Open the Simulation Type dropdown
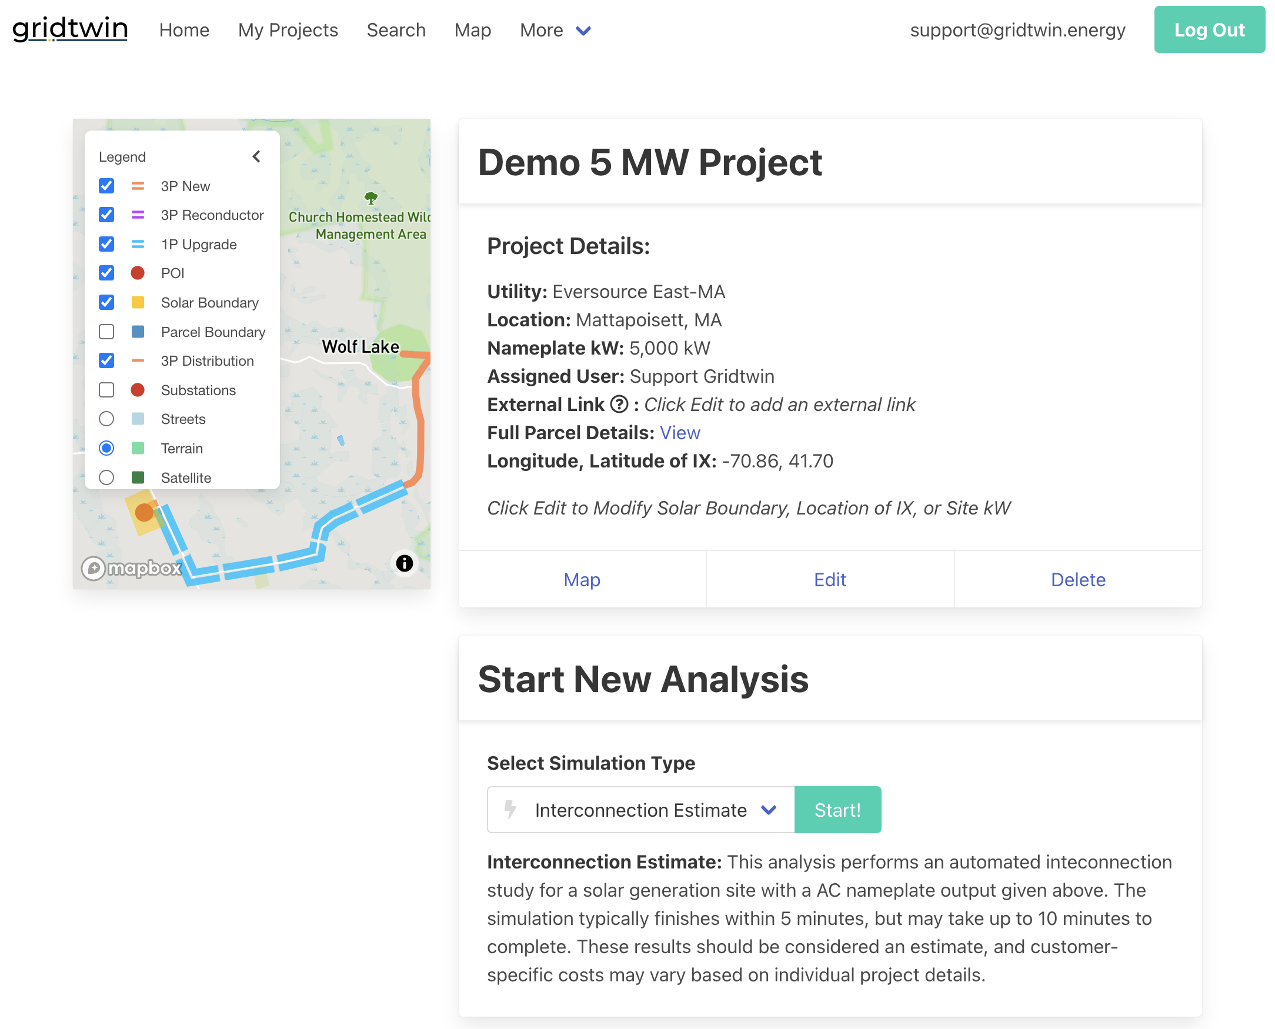This screenshot has width=1275, height=1029. (x=641, y=810)
